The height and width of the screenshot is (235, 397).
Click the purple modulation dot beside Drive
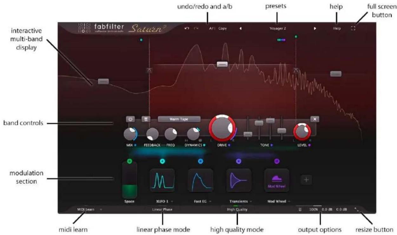tap(229, 145)
